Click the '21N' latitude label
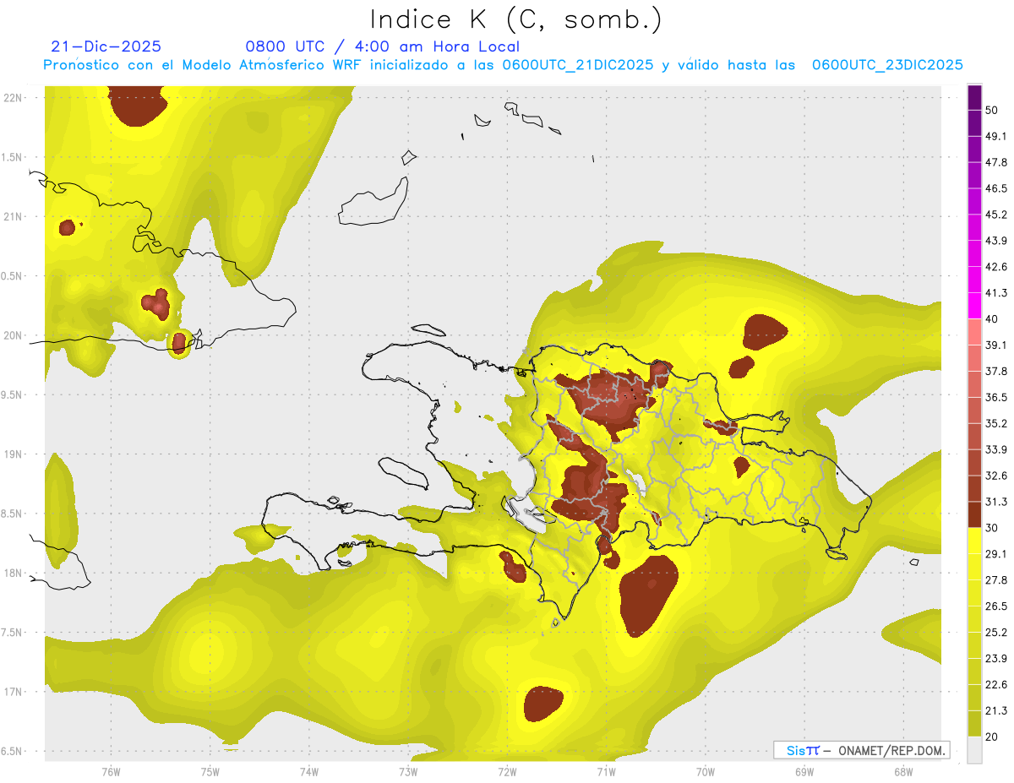 coord(14,216)
